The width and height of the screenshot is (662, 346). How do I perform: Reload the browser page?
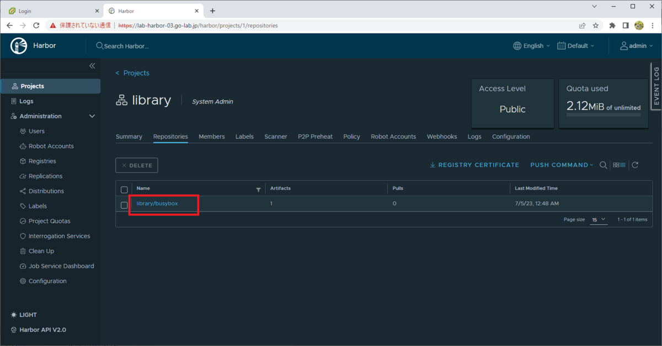tap(36, 25)
